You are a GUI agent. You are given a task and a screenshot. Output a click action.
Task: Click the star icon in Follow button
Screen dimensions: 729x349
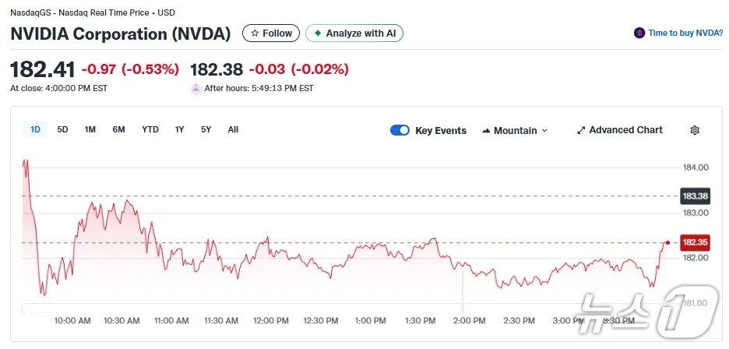click(x=254, y=33)
